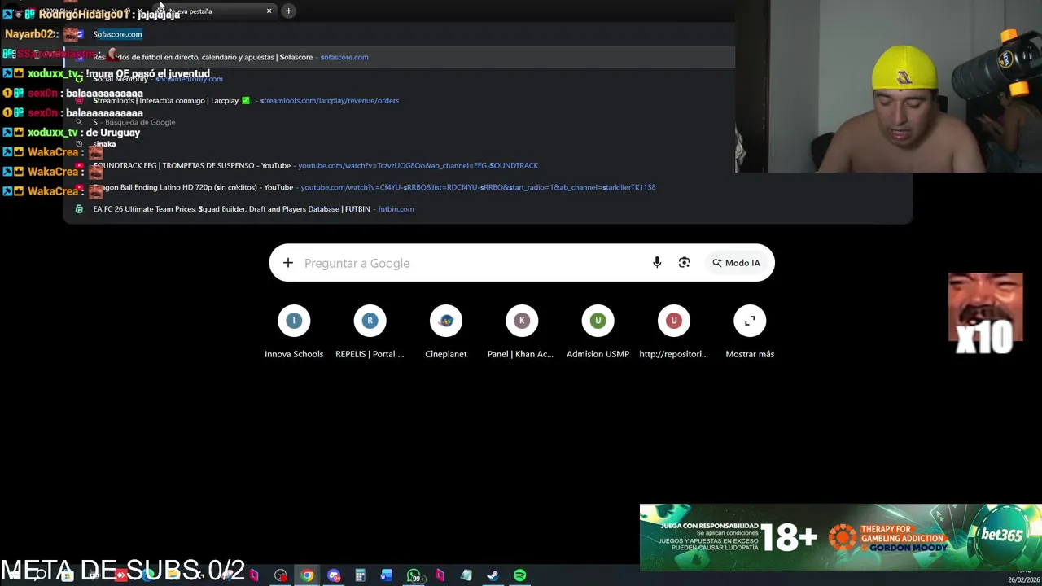This screenshot has height=586, width=1042.
Task: Open the http://repositori... shortcut
Action: [673, 332]
